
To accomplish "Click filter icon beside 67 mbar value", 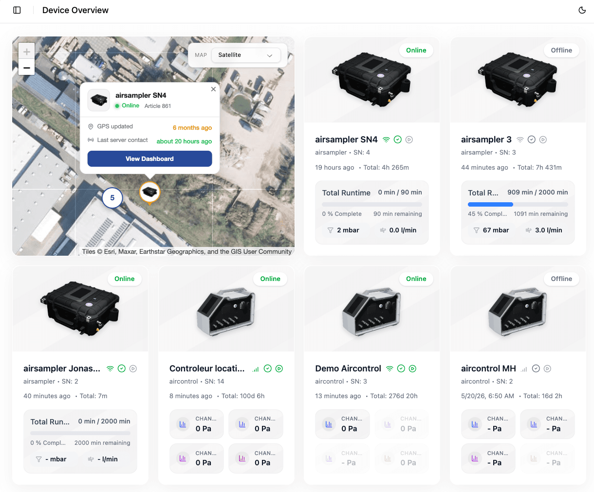I will click(x=476, y=230).
